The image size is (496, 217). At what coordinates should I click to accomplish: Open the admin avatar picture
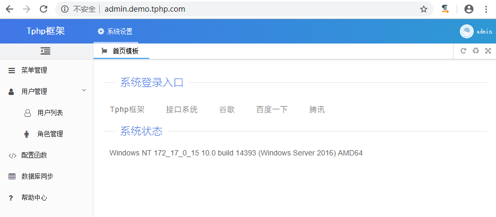tap(467, 31)
